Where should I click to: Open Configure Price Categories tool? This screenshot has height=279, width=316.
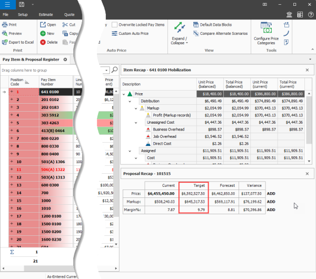point(266,33)
